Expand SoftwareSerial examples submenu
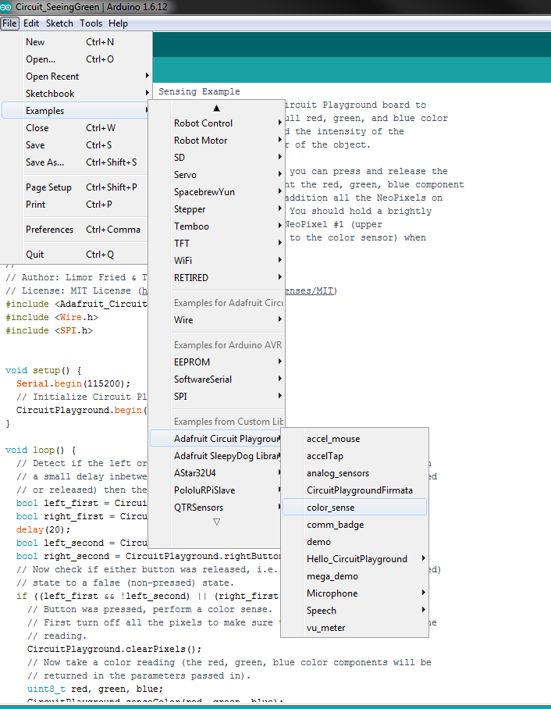The height and width of the screenshot is (709, 551). [216, 379]
